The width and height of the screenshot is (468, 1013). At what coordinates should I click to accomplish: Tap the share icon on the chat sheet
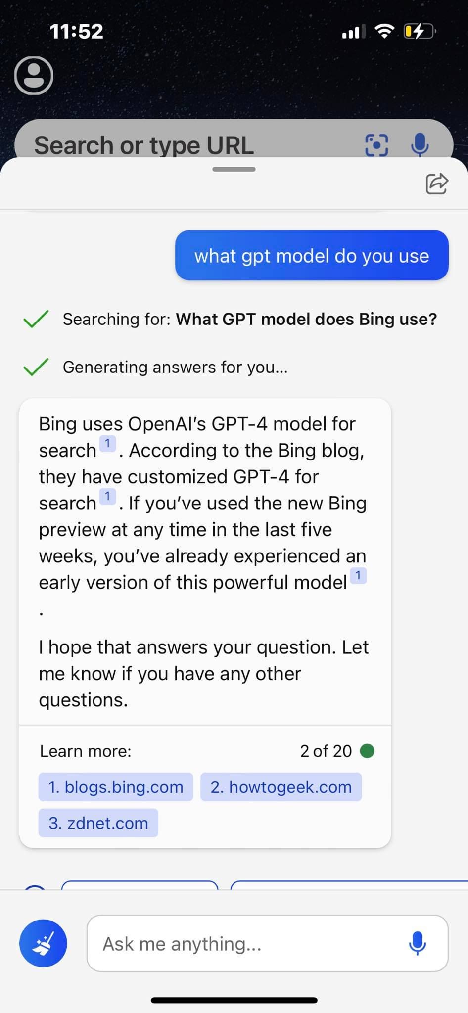click(x=436, y=184)
